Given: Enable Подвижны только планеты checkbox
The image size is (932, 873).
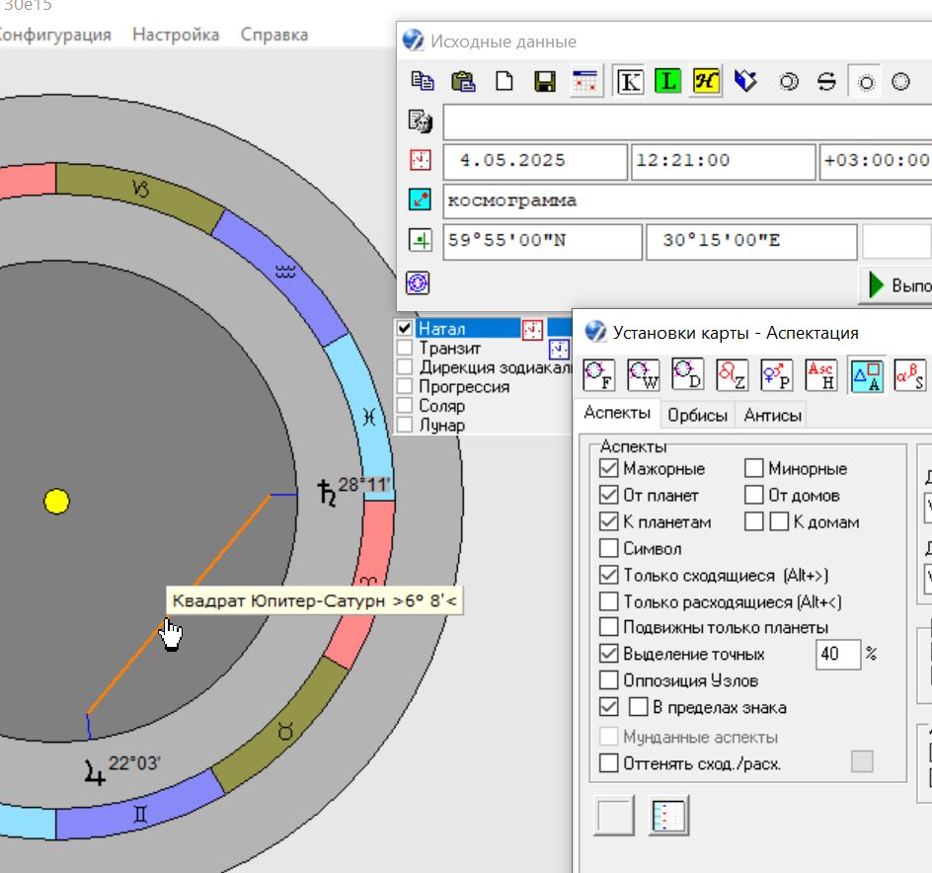Looking at the screenshot, I should pyautogui.click(x=608, y=627).
